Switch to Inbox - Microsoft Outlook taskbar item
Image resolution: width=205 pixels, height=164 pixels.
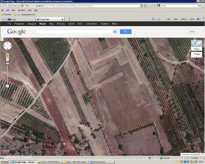pyautogui.click(x=76, y=162)
